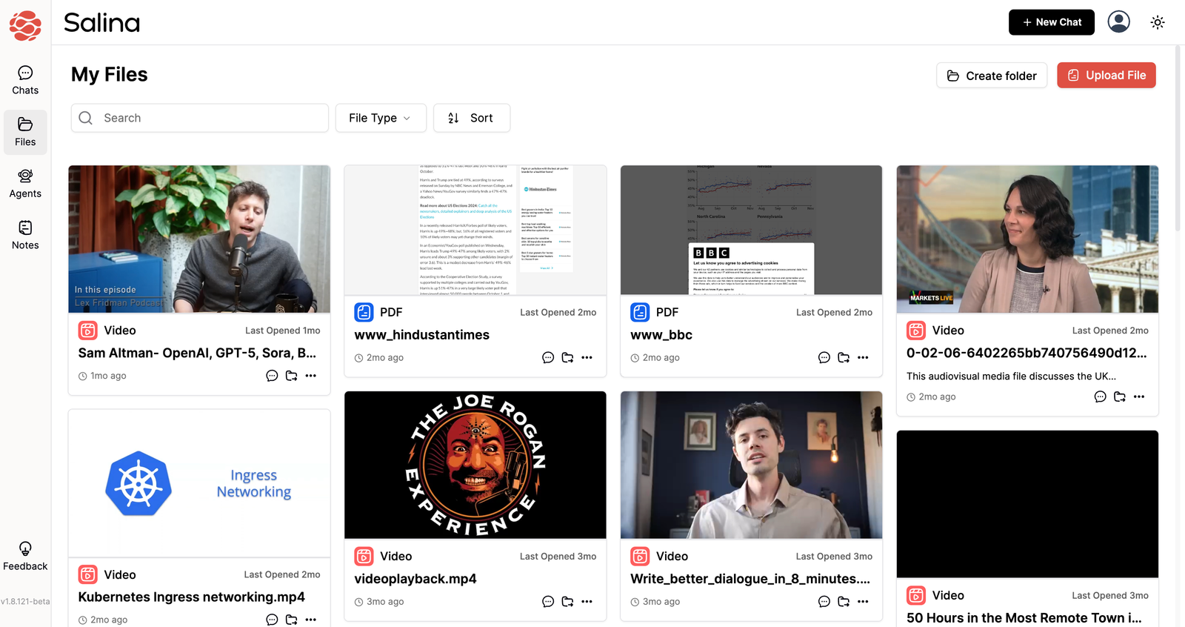This screenshot has width=1185, height=627.
Task: Click the v1.8.121-beta version label
Action: (x=25, y=601)
